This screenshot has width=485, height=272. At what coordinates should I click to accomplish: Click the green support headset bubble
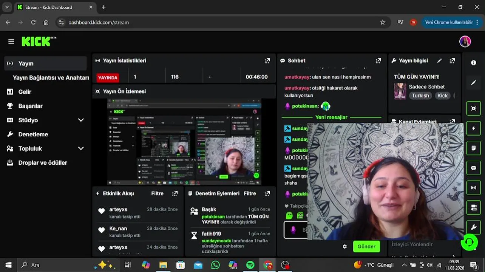click(x=469, y=242)
